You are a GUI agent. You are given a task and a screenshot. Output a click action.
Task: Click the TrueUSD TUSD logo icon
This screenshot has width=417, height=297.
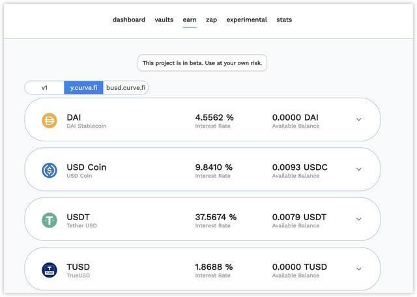point(50,270)
